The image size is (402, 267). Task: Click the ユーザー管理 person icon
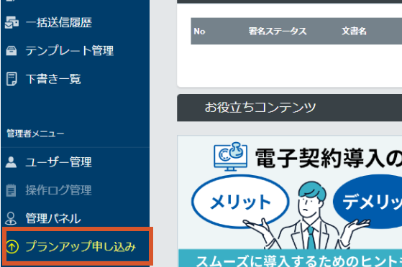click(x=11, y=162)
